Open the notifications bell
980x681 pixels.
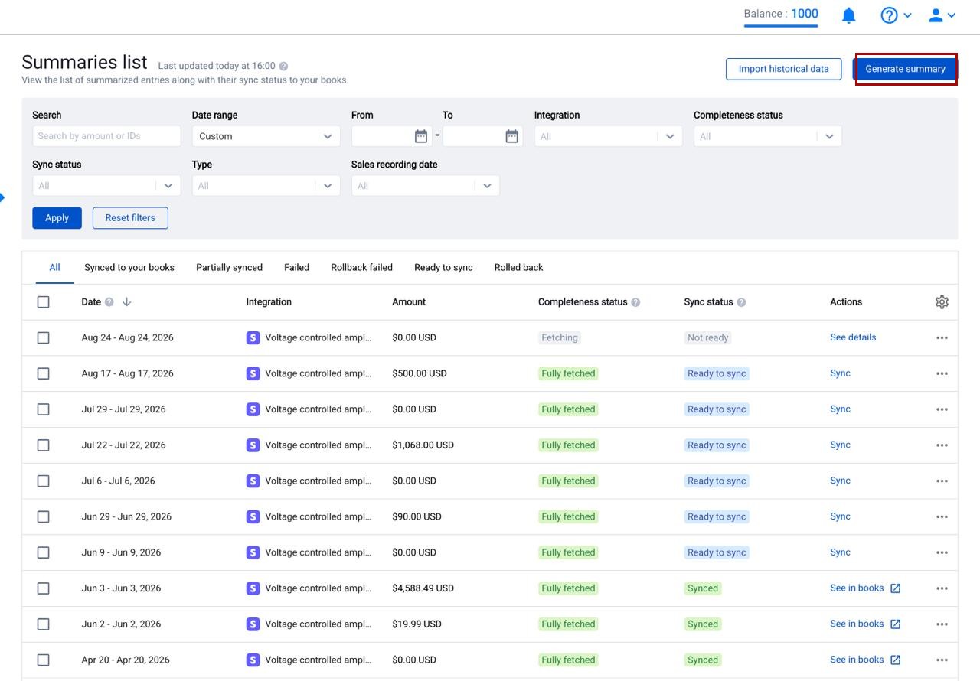(x=848, y=15)
